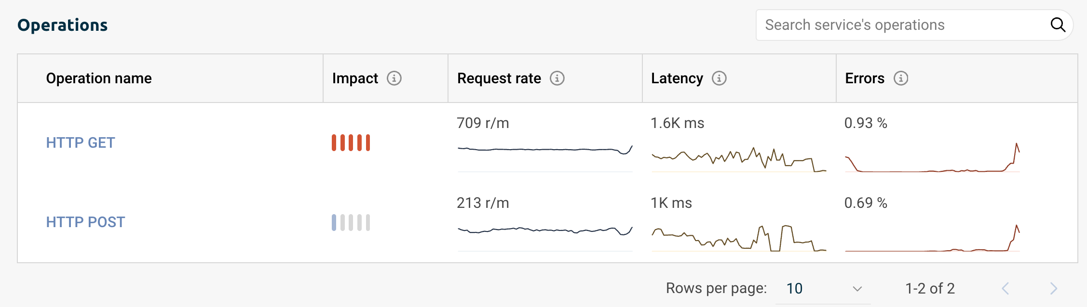Image resolution: width=1087 pixels, height=307 pixels.
Task: Show info for Impact column
Action: coord(394,78)
